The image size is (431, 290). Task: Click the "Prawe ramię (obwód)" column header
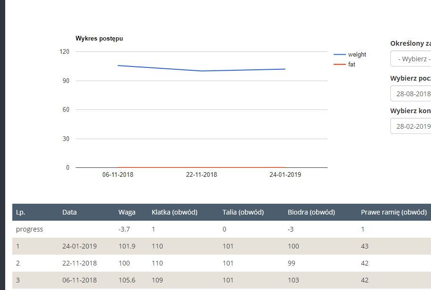(x=394, y=212)
